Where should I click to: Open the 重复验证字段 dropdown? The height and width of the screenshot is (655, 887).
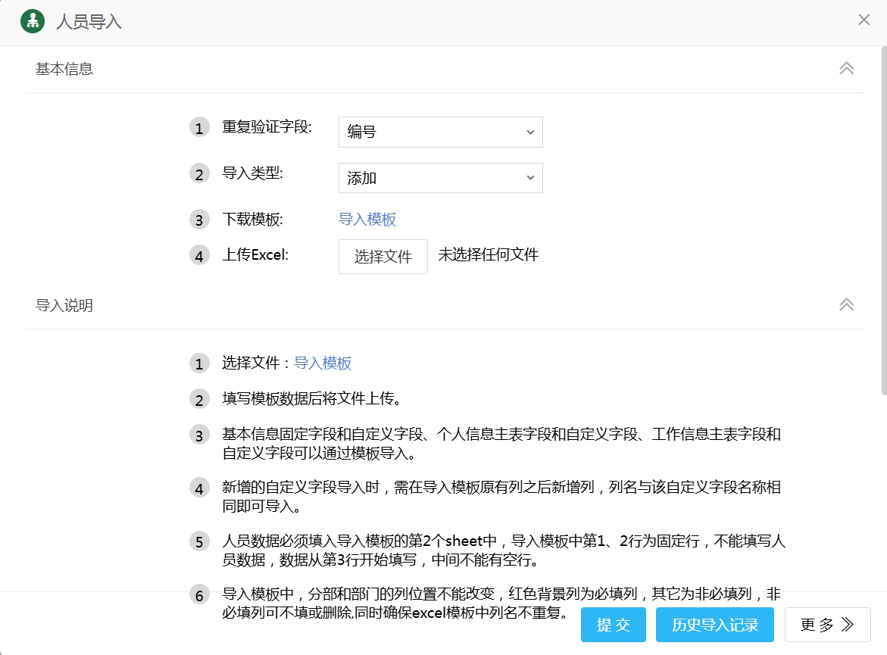pos(440,132)
